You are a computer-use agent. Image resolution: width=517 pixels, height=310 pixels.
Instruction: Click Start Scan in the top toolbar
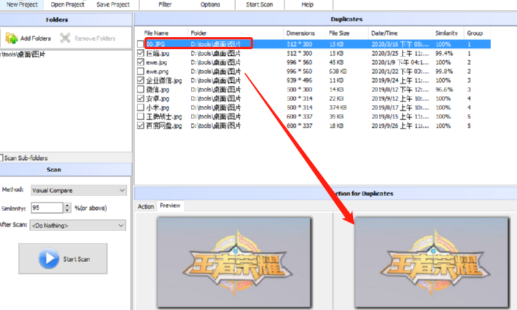pyautogui.click(x=259, y=5)
